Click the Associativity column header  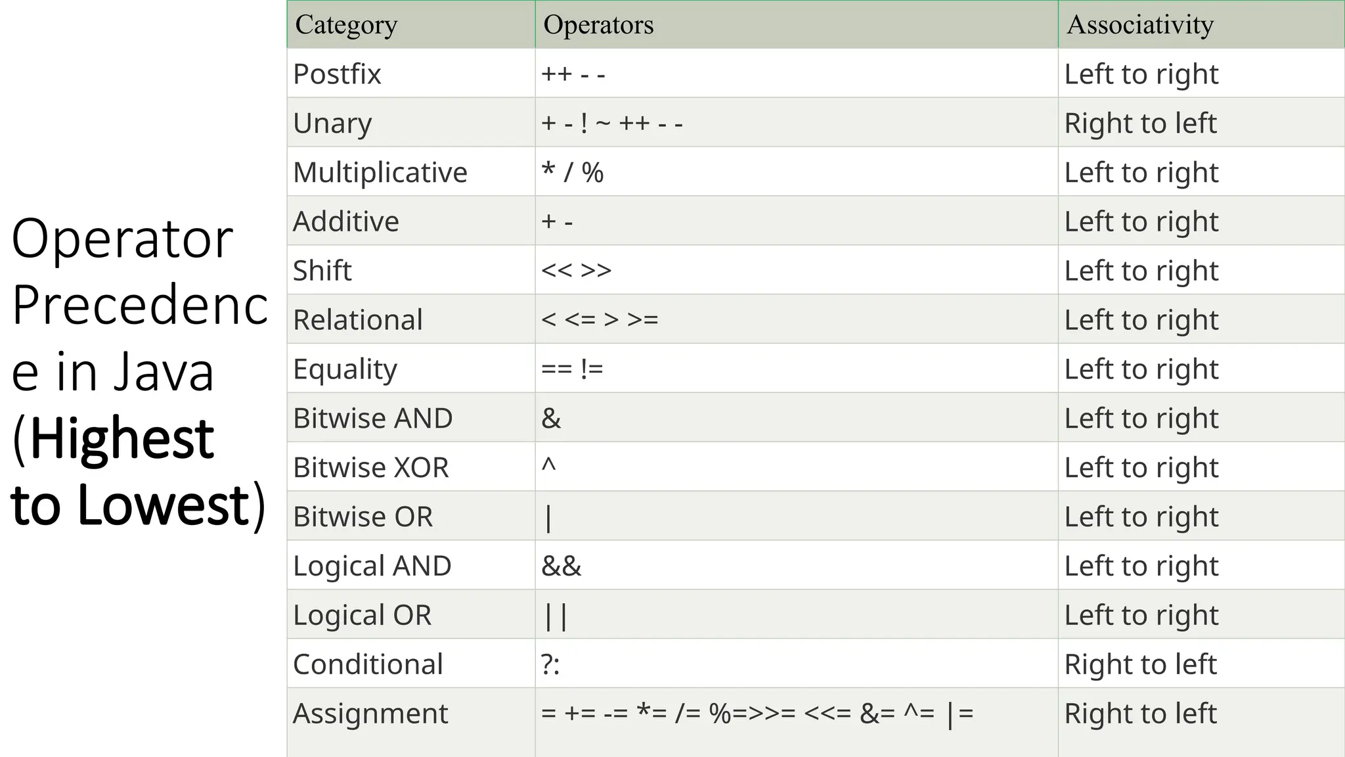(1139, 25)
